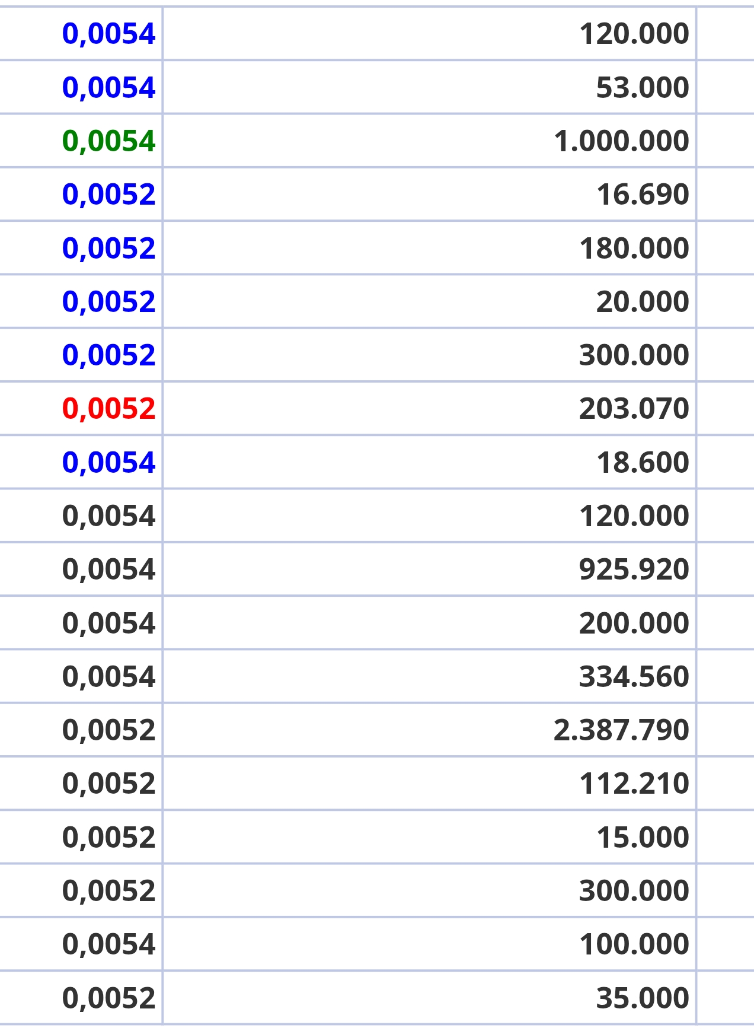Image resolution: width=754 pixels, height=1031 pixels.
Task: Click the 16.690 volume value
Action: point(642,195)
